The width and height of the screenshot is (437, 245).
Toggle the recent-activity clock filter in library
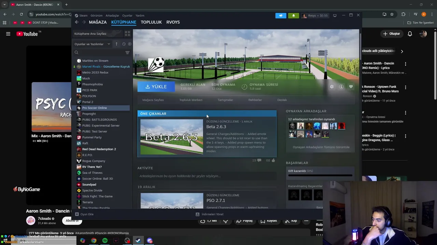coord(124,44)
